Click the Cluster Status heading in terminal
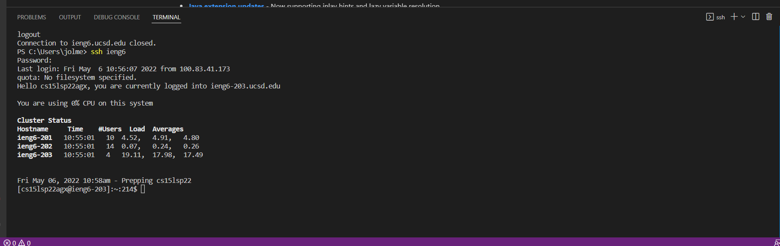 (x=44, y=120)
